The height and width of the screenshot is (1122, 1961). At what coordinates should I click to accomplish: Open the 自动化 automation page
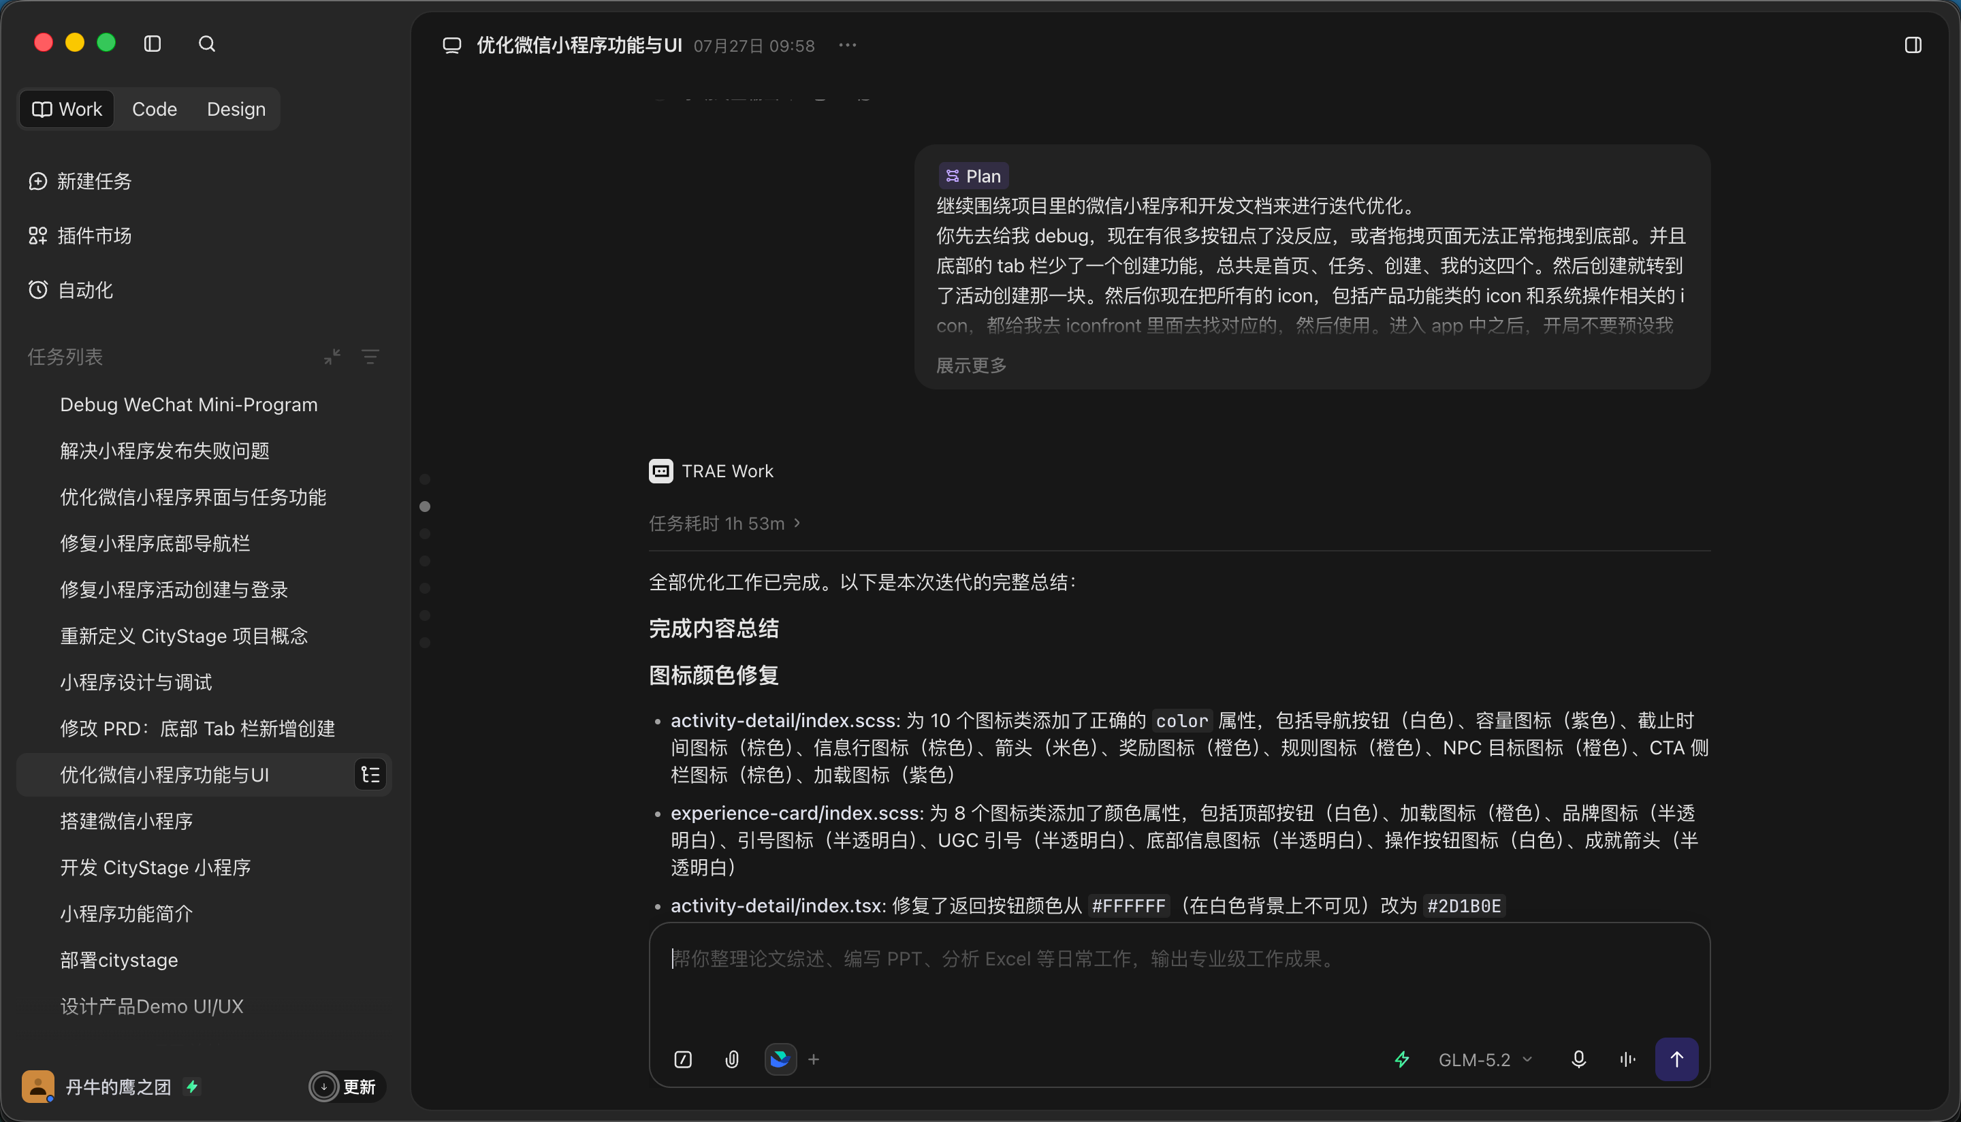71,291
